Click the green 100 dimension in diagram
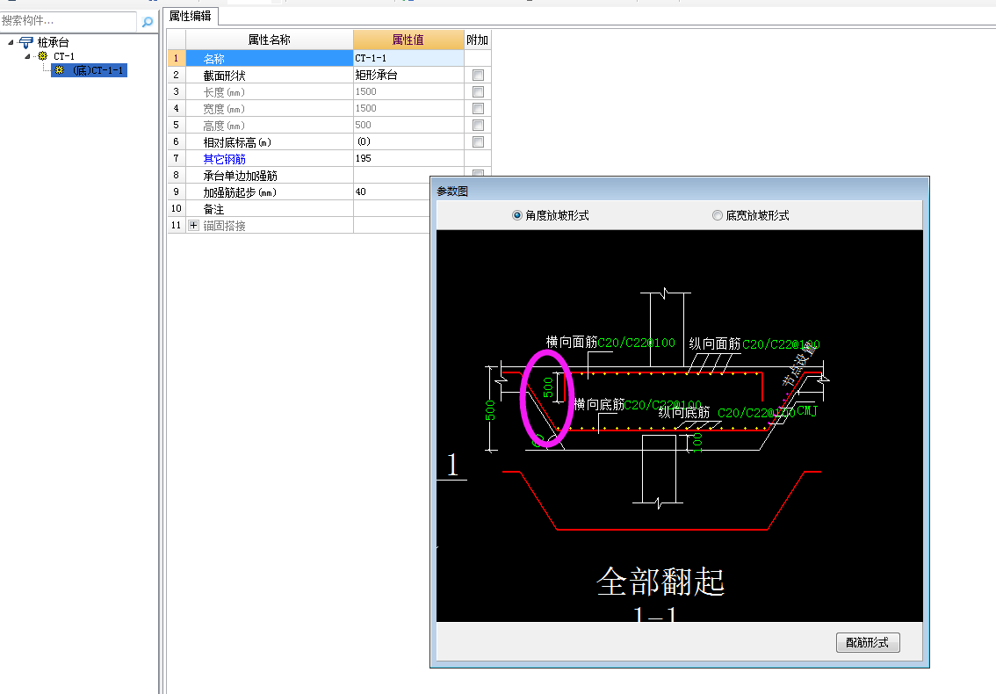The height and width of the screenshot is (694, 996). coord(698,443)
